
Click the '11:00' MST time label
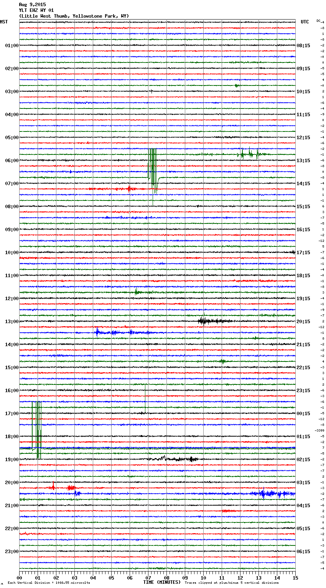pyautogui.click(x=12, y=276)
